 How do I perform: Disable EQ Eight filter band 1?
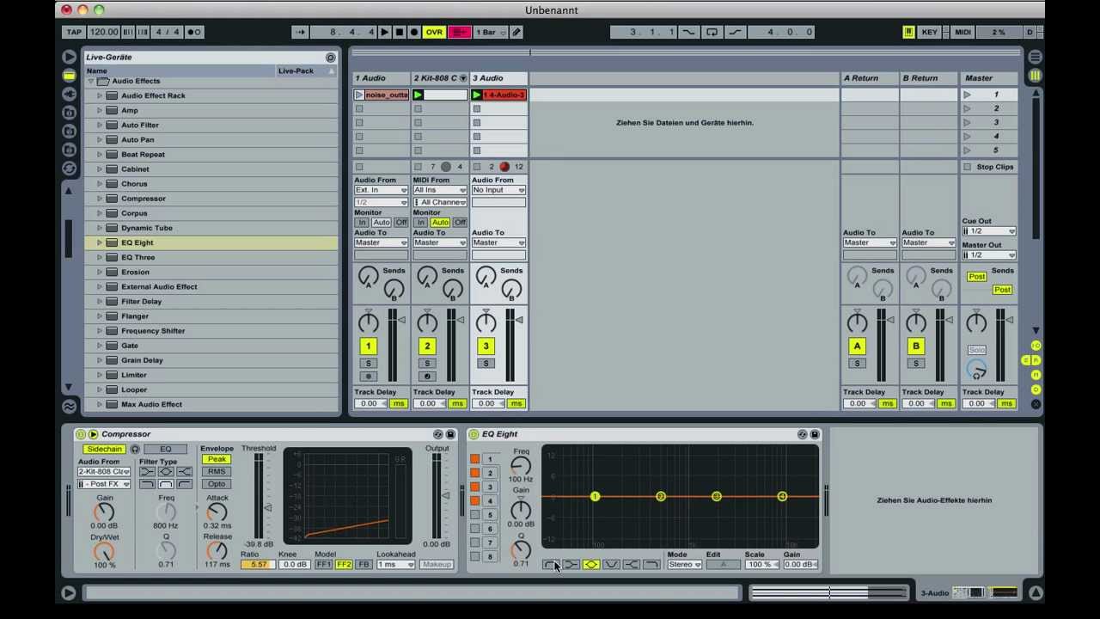[x=474, y=459]
